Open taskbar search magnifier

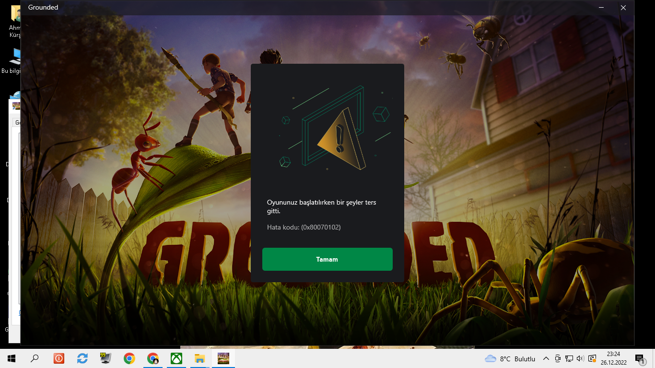point(35,358)
